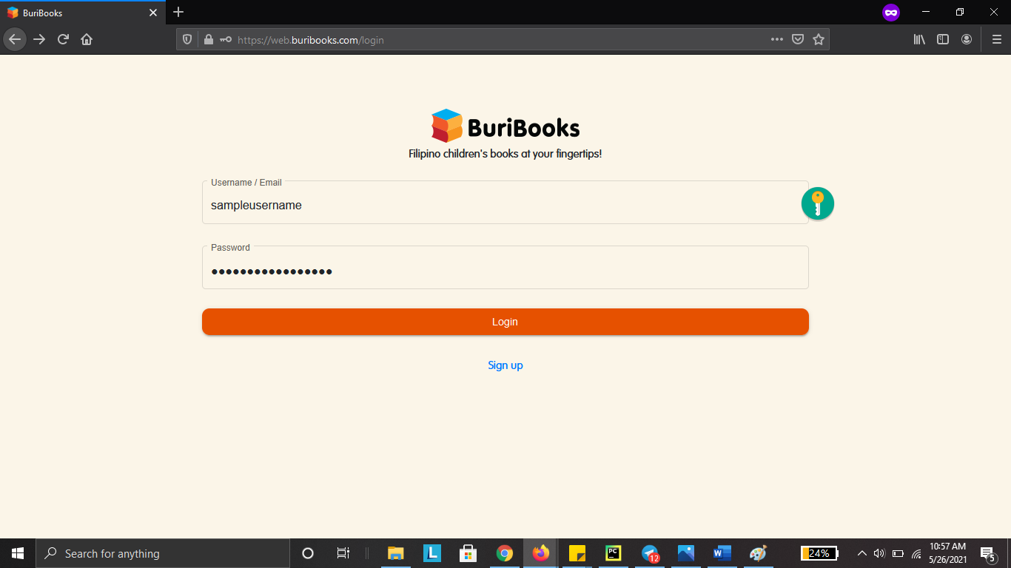The height and width of the screenshot is (568, 1011).
Task: Open Google Chrome from the taskbar
Action: pos(505,553)
